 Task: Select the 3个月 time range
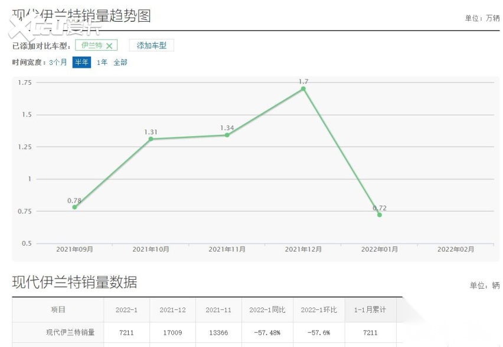[58, 62]
